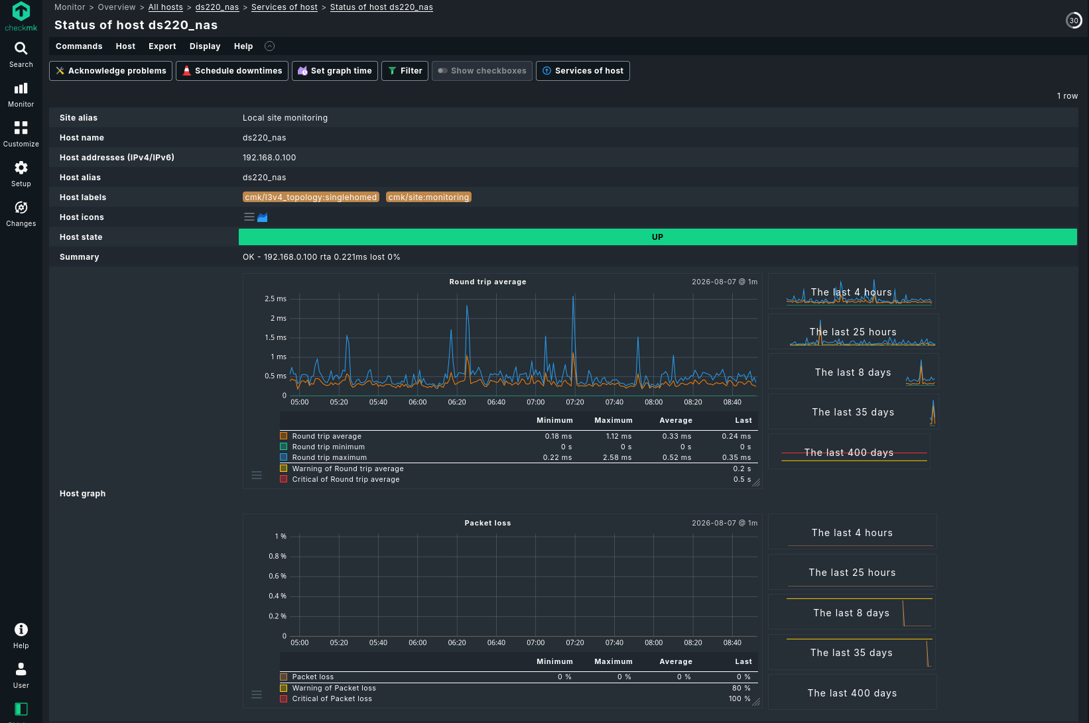Click Set graph time button
The height and width of the screenshot is (723, 1089).
tap(335, 71)
